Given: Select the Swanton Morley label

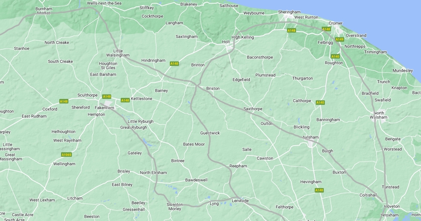Looking at the screenshot, I should click(175, 207).
